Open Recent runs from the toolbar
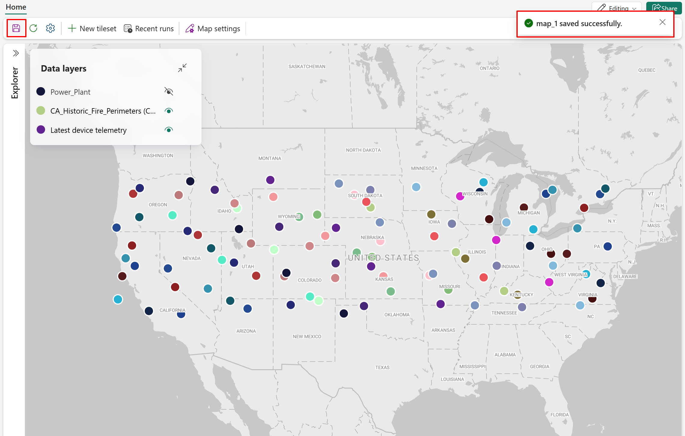 [149, 29]
